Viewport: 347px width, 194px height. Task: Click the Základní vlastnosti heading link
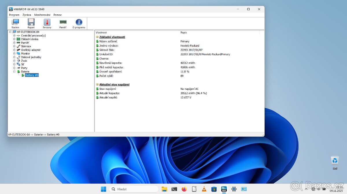pyautogui.click(x=112, y=37)
